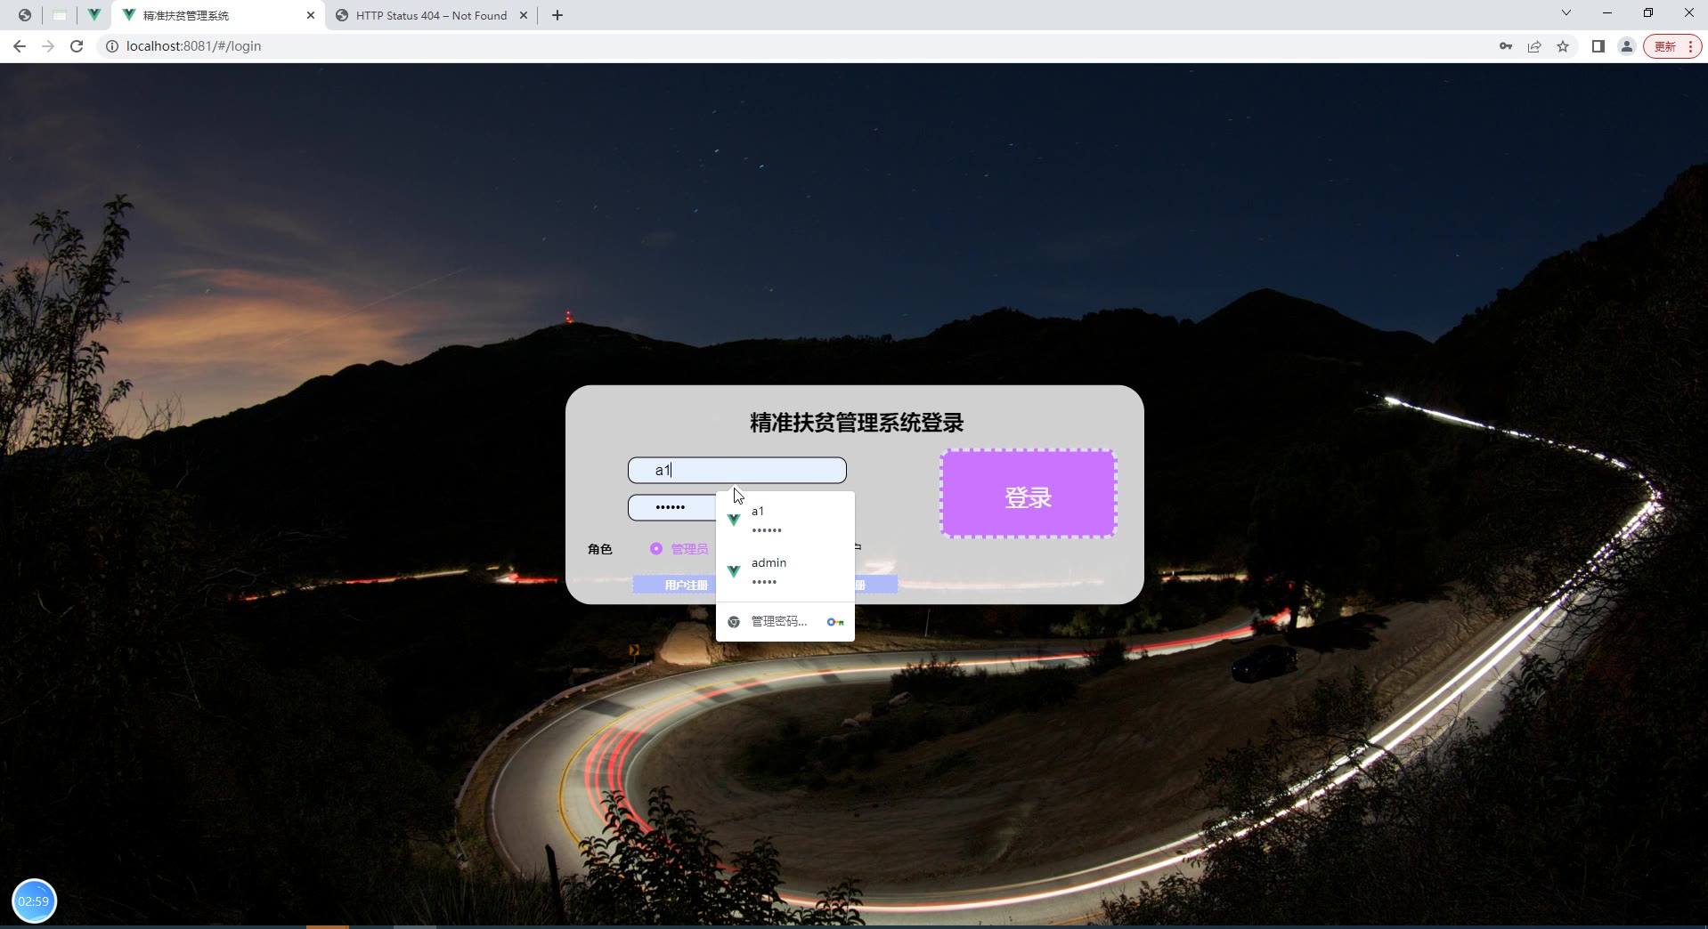Open the second pinned blank-page tab
The image size is (1708, 929).
coord(60,15)
